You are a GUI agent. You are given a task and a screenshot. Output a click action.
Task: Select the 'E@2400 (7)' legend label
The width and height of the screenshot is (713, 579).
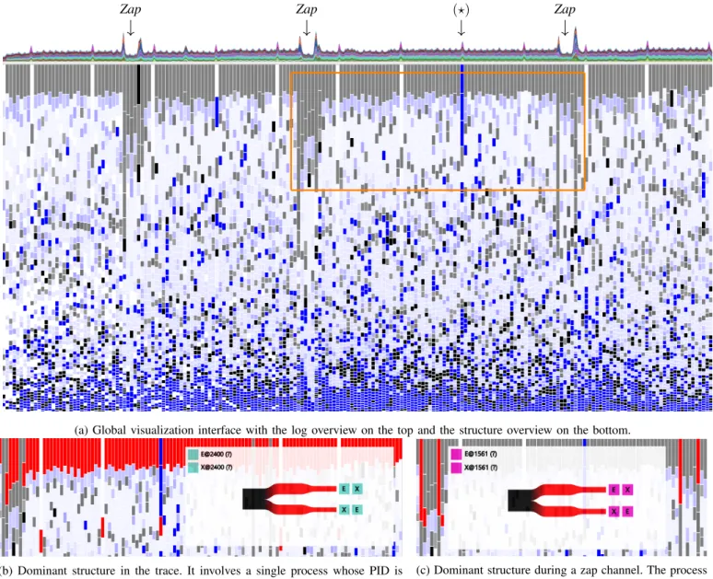coord(216,454)
